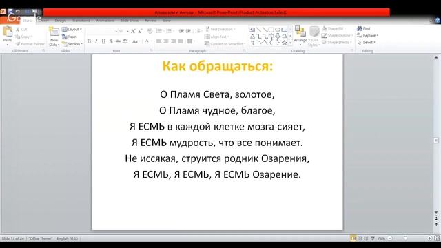Viewport: 441px width, 248px height.
Task: Expand the shapes gallery More arrow
Action: click(290, 43)
